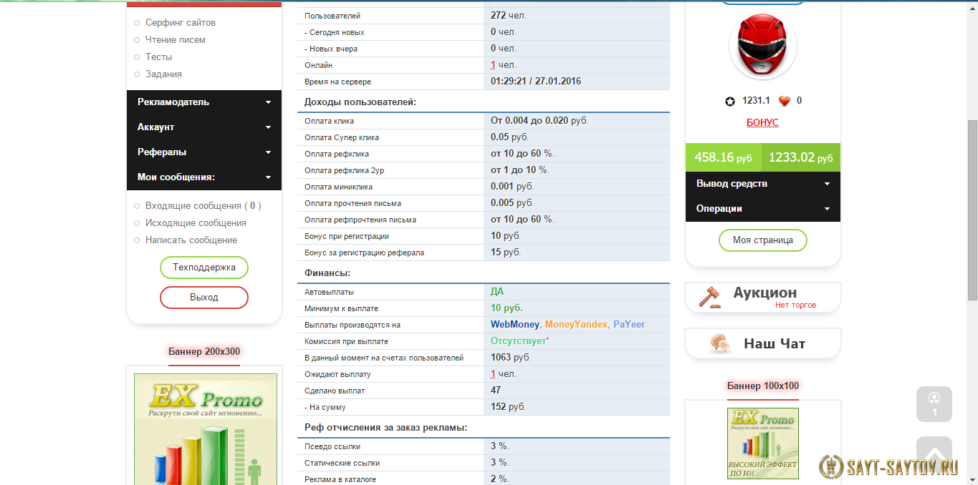The width and height of the screenshot is (978, 485).
Task: Expand the Рекламодатель menu section
Action: click(203, 102)
